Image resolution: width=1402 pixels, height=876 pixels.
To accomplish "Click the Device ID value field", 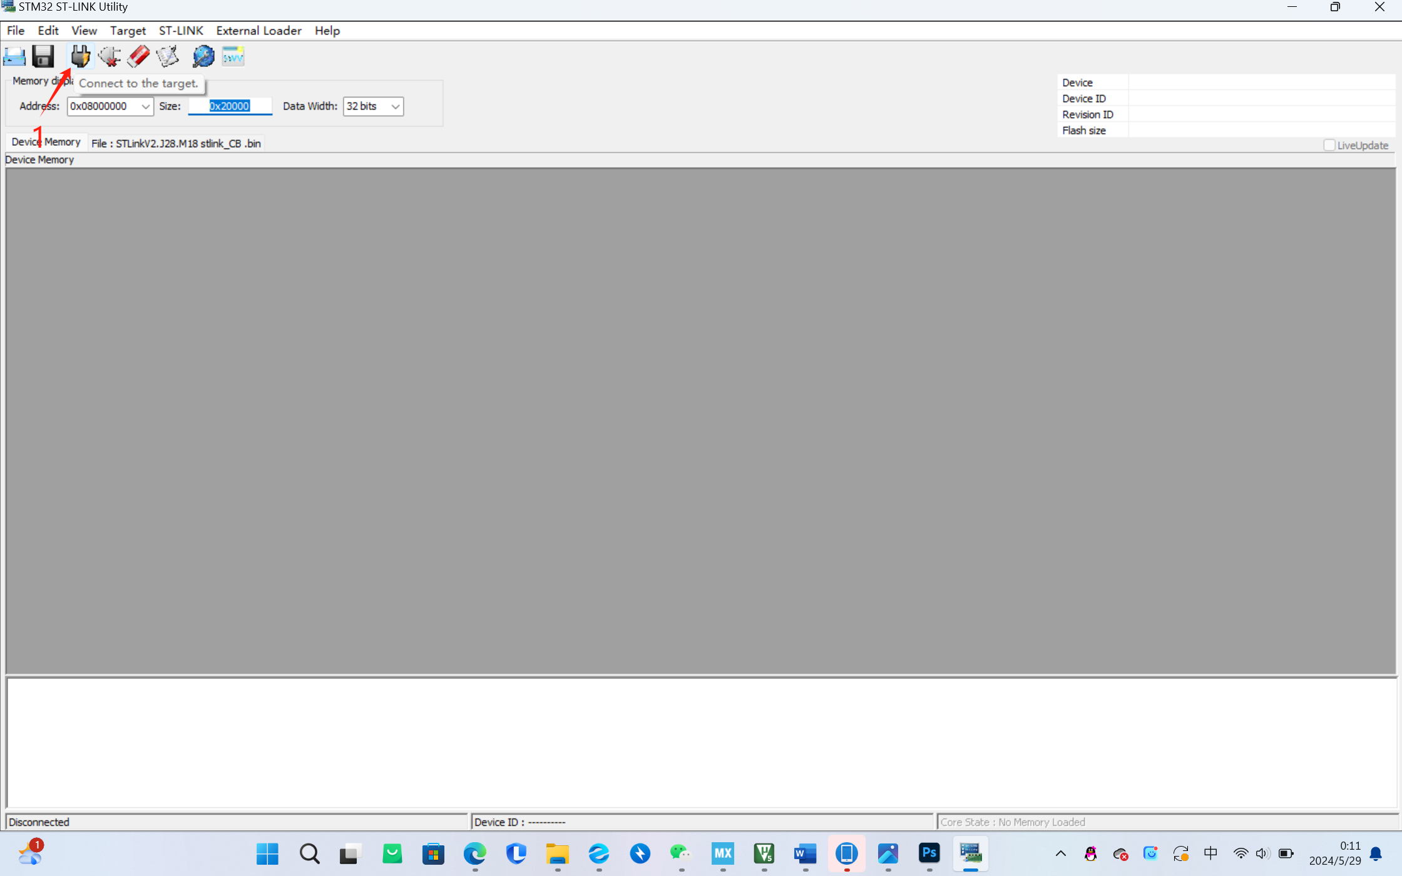I will pos(1261,99).
